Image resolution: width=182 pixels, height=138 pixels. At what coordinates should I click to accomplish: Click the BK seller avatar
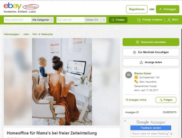click(129, 75)
